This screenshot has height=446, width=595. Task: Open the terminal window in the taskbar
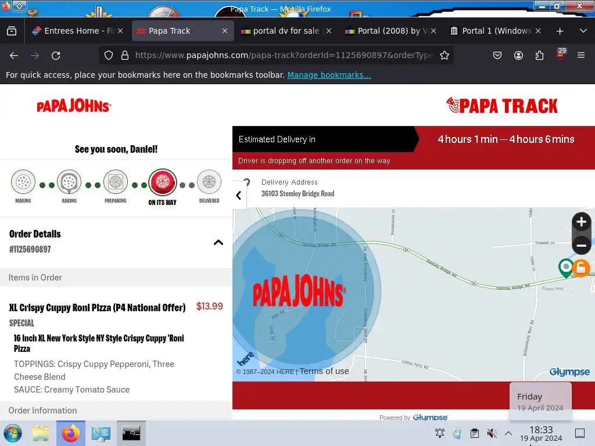131,433
